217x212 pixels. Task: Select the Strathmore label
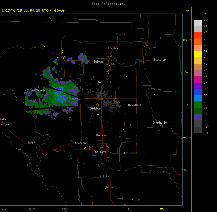(x=130, y=153)
